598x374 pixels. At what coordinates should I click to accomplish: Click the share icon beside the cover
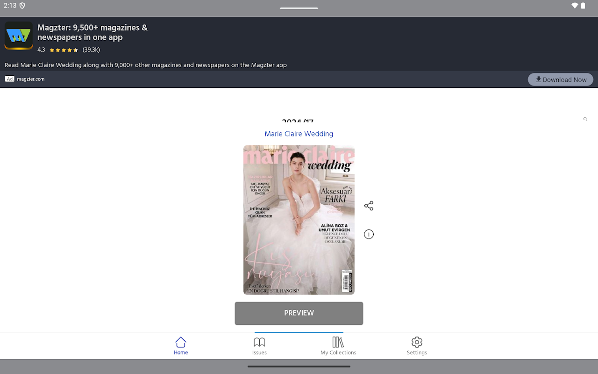[x=369, y=206]
